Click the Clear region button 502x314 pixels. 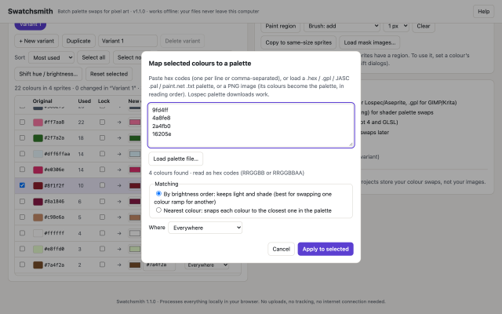pyautogui.click(x=424, y=26)
